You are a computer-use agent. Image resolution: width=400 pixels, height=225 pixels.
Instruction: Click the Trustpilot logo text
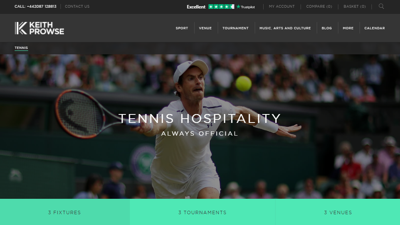click(245, 7)
